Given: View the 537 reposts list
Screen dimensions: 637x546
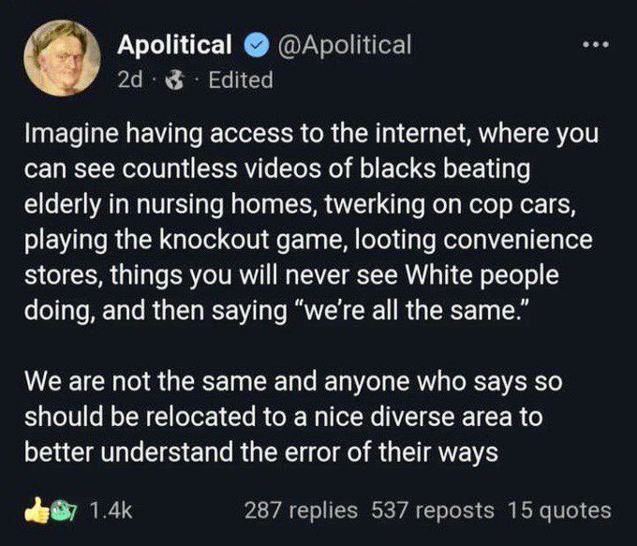Looking at the screenshot, I should click(x=433, y=510).
